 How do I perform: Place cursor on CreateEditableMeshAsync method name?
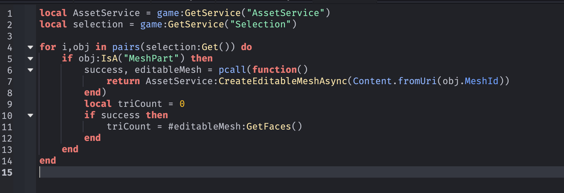tap(283, 81)
